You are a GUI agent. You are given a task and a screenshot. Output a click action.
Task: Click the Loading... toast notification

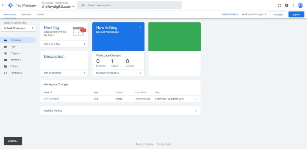13,141
